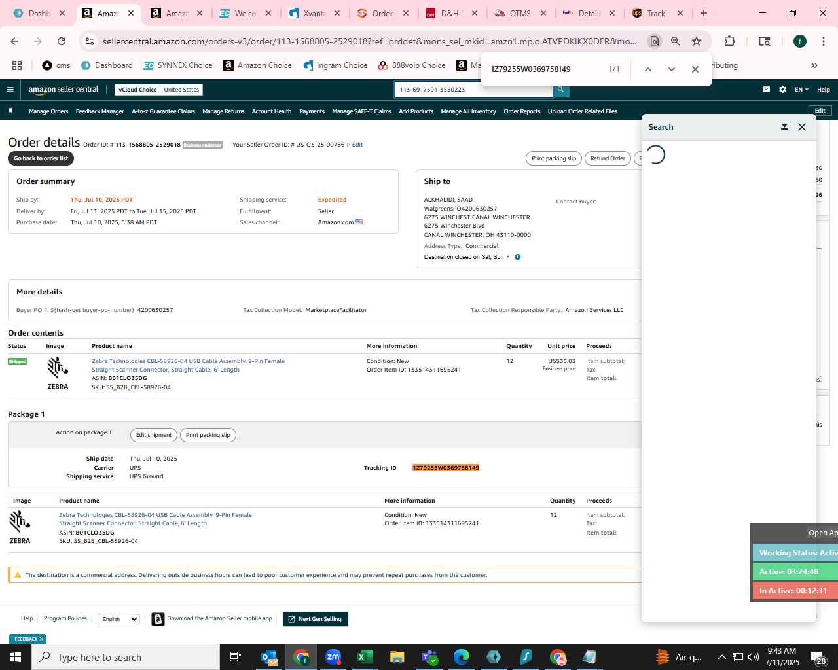Click the bookmark flag icon on the nav bar
The height and width of the screenshot is (670, 838).
(x=10, y=111)
